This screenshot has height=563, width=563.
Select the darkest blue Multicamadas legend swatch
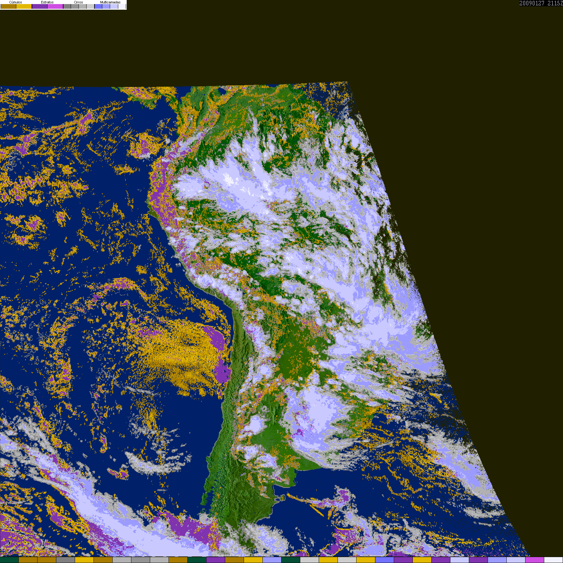coord(98,6)
